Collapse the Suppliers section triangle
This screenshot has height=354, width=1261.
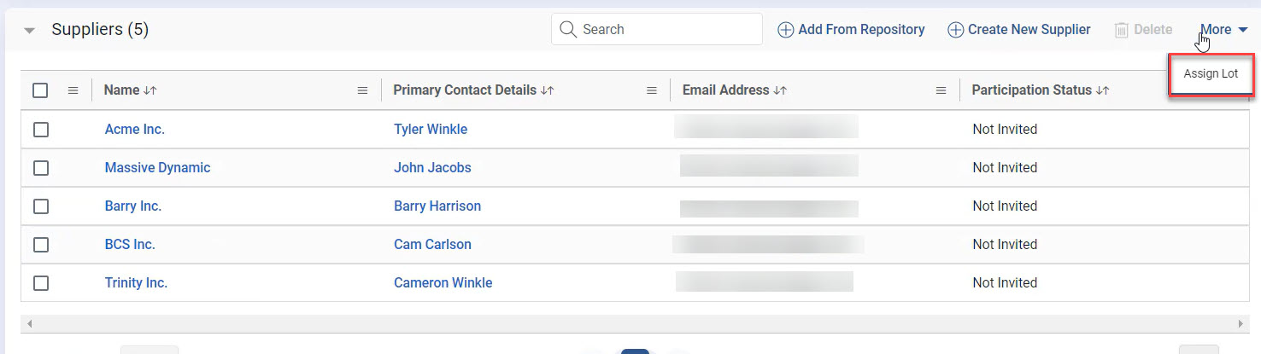30,31
